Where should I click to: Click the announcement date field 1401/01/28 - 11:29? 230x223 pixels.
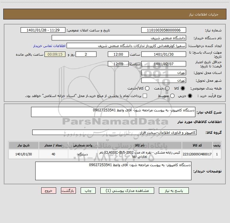coord(43,30)
